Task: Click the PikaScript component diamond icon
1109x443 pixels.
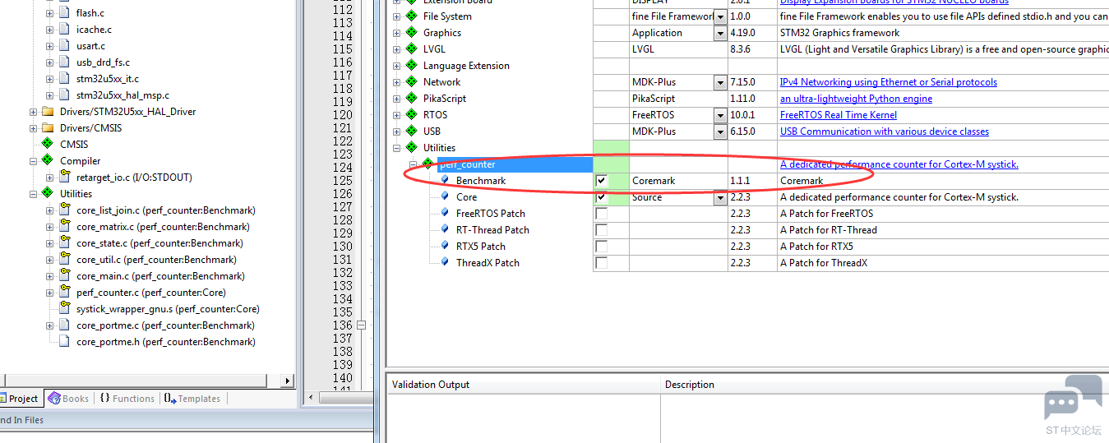Action: [x=411, y=99]
